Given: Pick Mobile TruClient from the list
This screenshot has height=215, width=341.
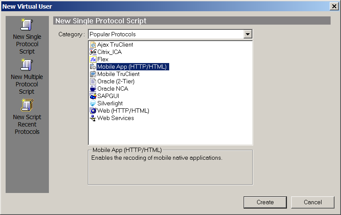Looking at the screenshot, I should 118,74.
